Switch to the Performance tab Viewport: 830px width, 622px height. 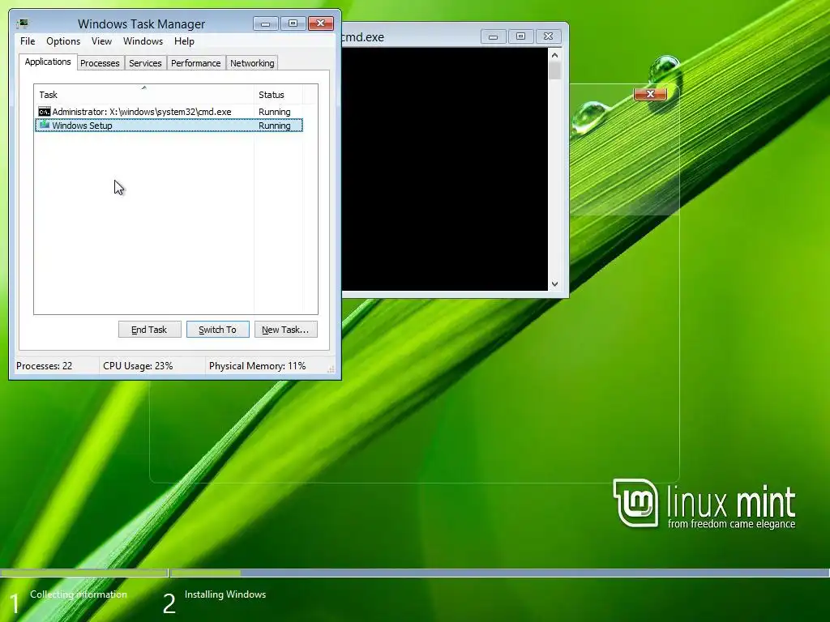[196, 63]
